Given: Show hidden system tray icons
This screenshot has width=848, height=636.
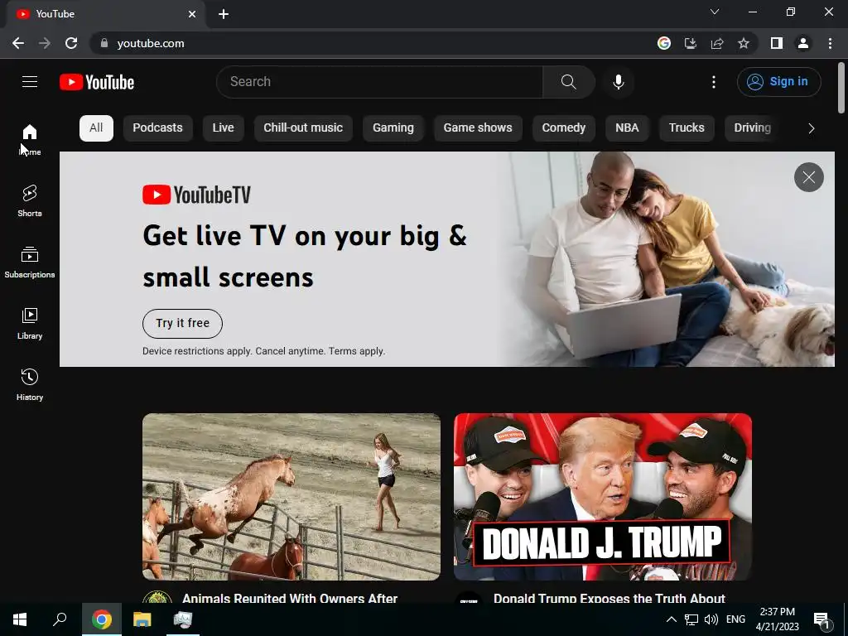Looking at the screenshot, I should 671,619.
